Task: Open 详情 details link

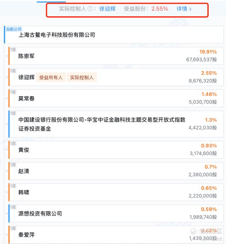Action: click(x=182, y=9)
